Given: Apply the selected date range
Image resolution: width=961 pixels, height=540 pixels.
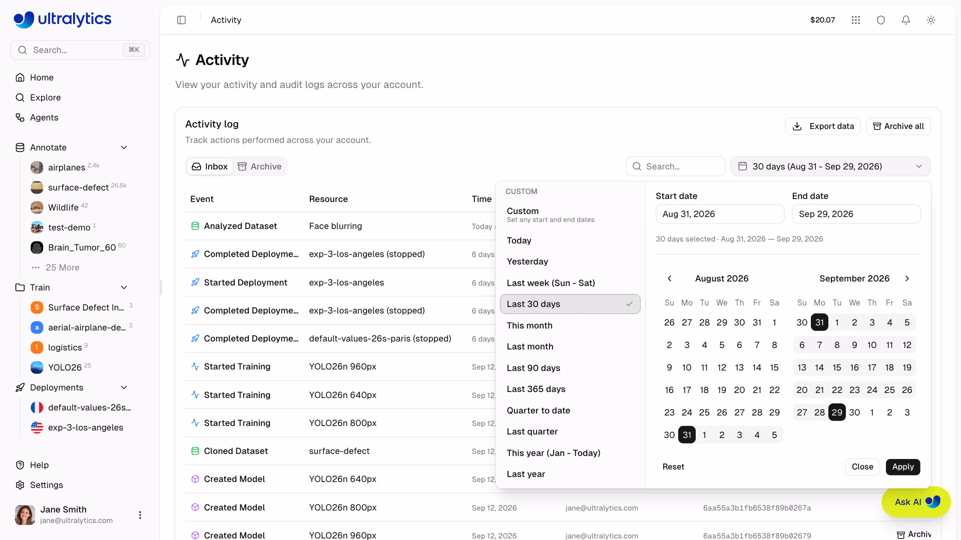Looking at the screenshot, I should pyautogui.click(x=903, y=467).
